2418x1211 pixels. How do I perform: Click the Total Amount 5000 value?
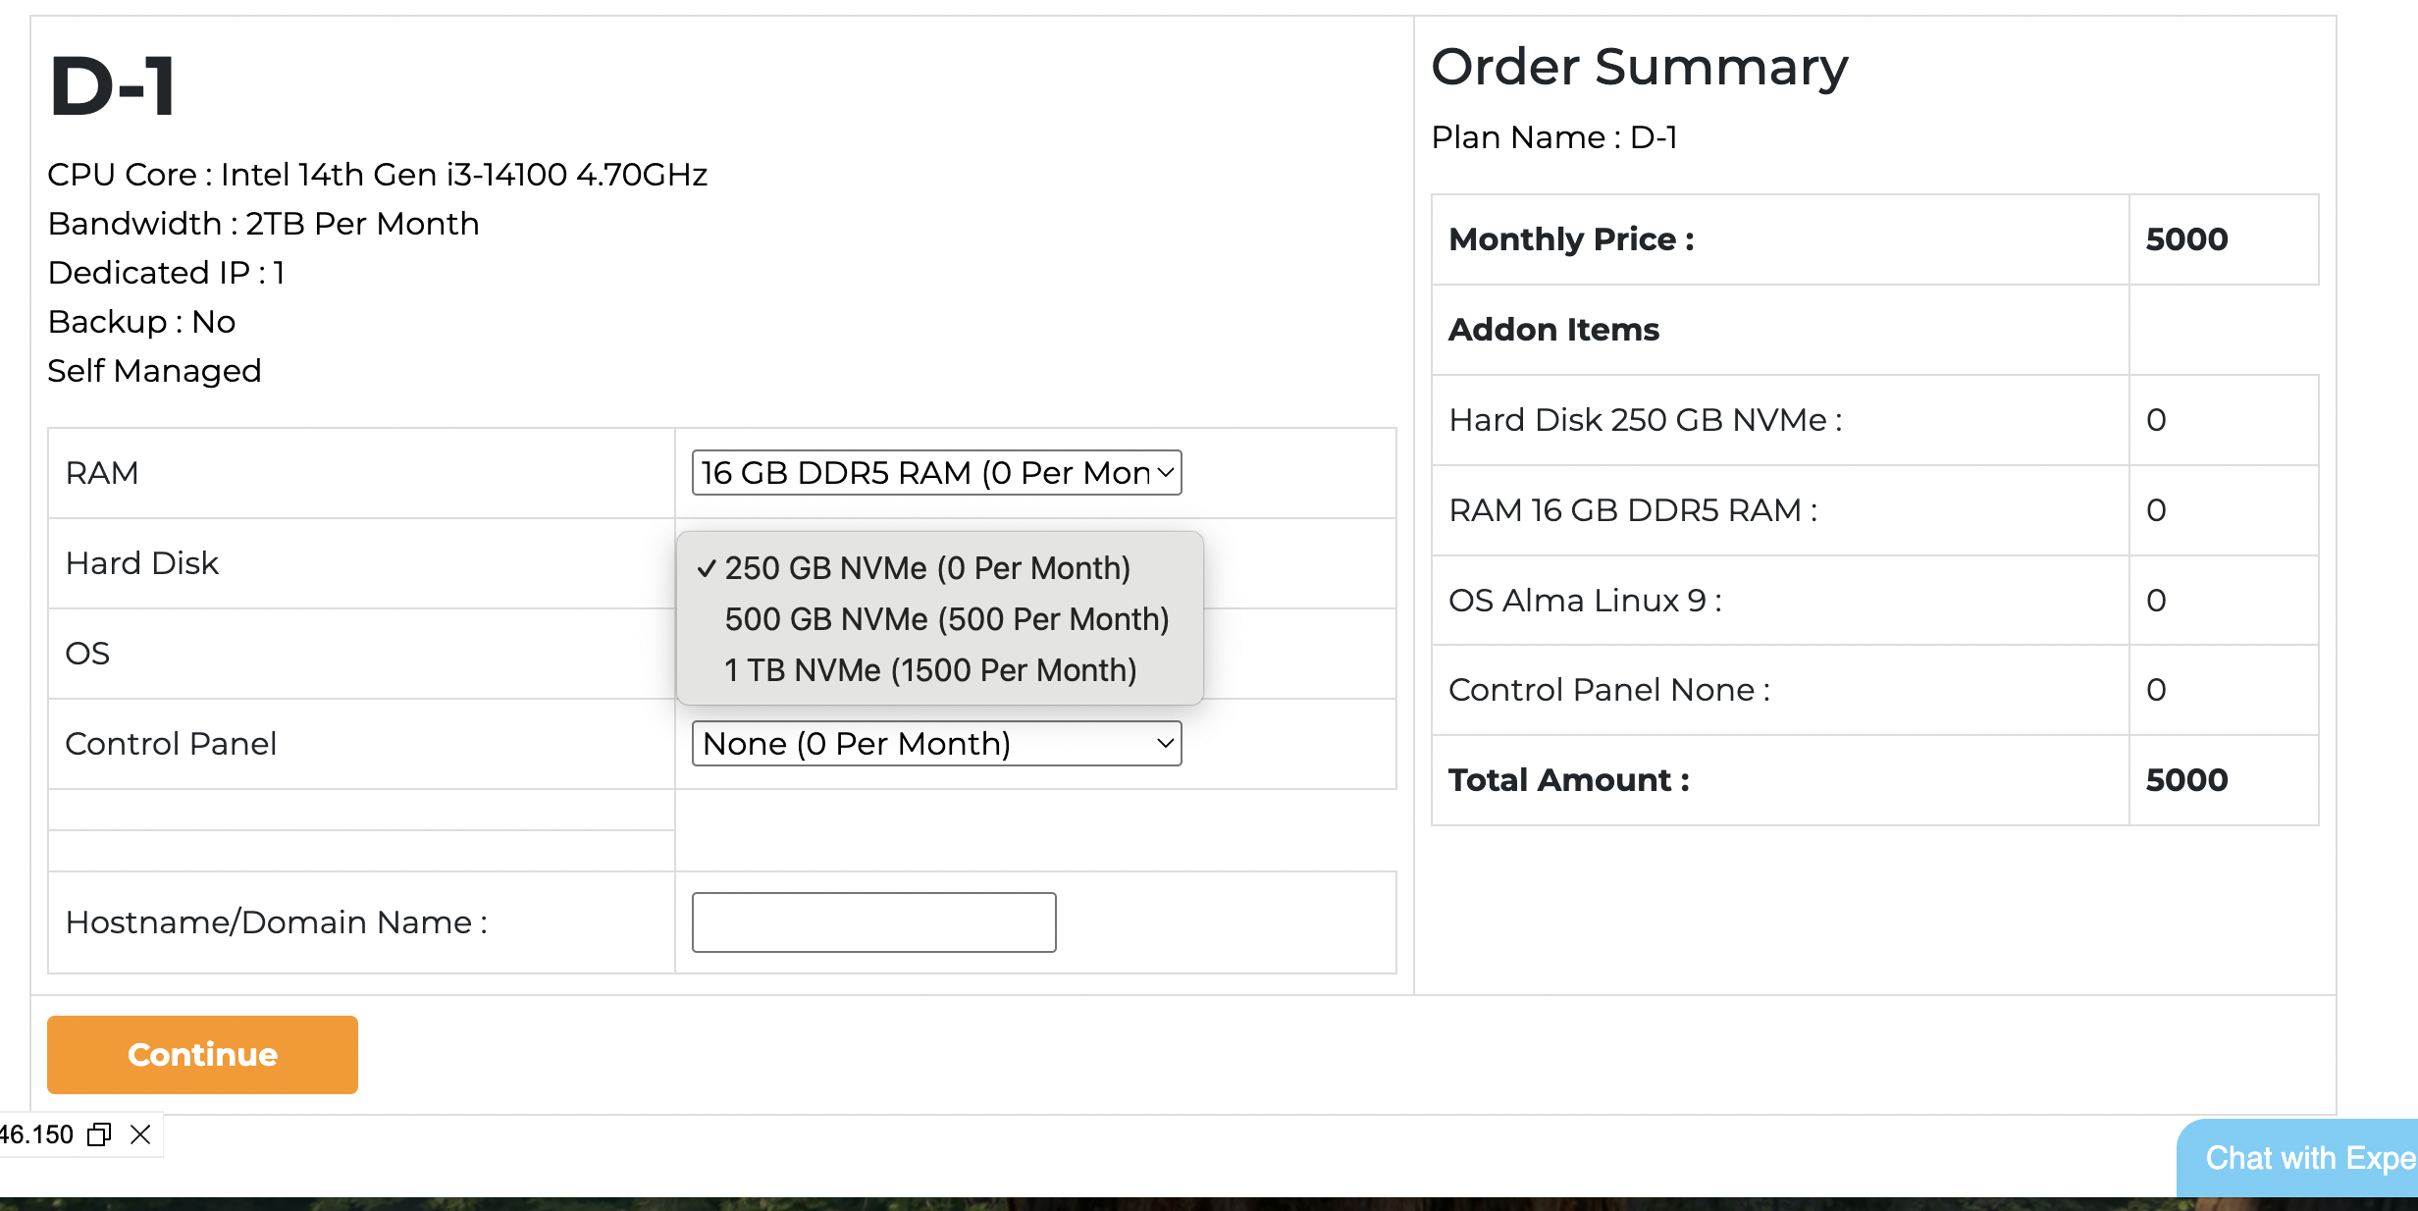click(x=2186, y=780)
